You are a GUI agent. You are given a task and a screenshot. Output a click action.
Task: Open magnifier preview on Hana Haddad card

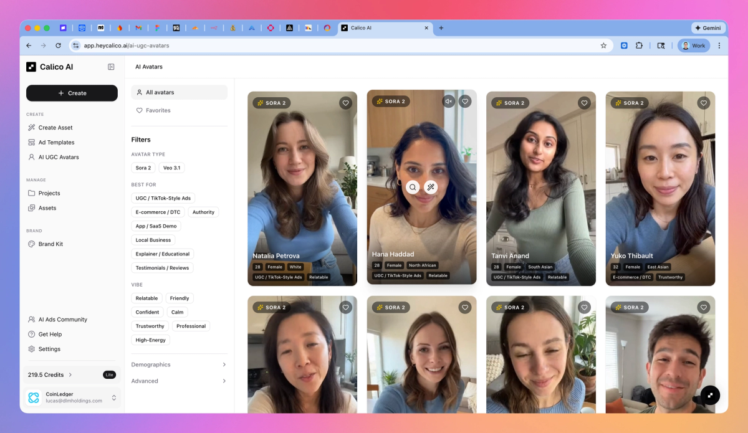[x=413, y=187]
